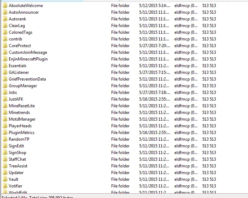Select the SignShop folder name

pos(18,153)
